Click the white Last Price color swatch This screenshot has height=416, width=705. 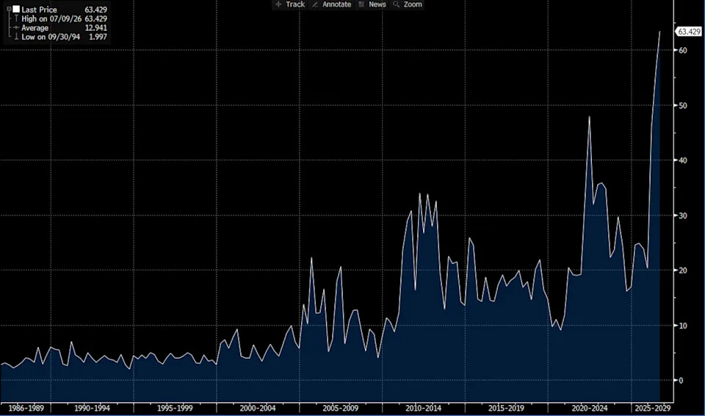[16, 9]
